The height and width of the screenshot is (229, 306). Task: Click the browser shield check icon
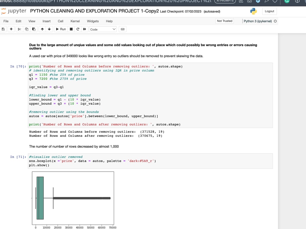[x=258, y=1]
